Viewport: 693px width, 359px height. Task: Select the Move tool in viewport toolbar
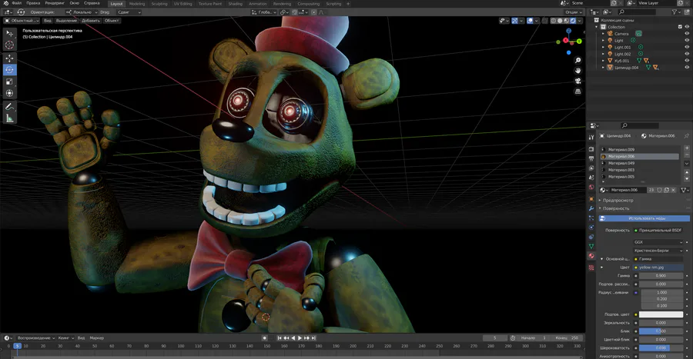(9, 58)
